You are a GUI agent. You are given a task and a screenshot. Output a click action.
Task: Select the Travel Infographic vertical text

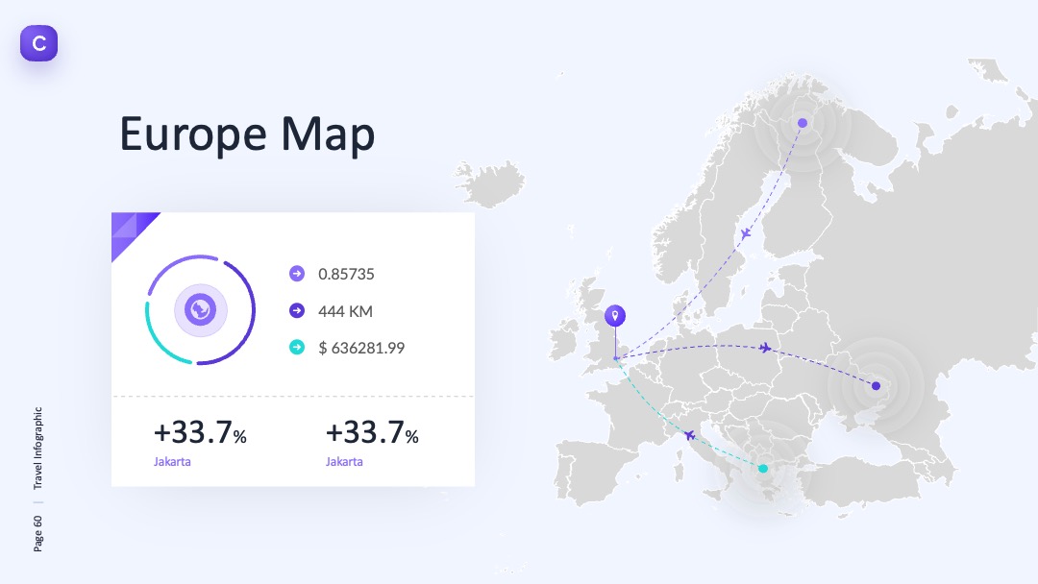pyautogui.click(x=37, y=448)
